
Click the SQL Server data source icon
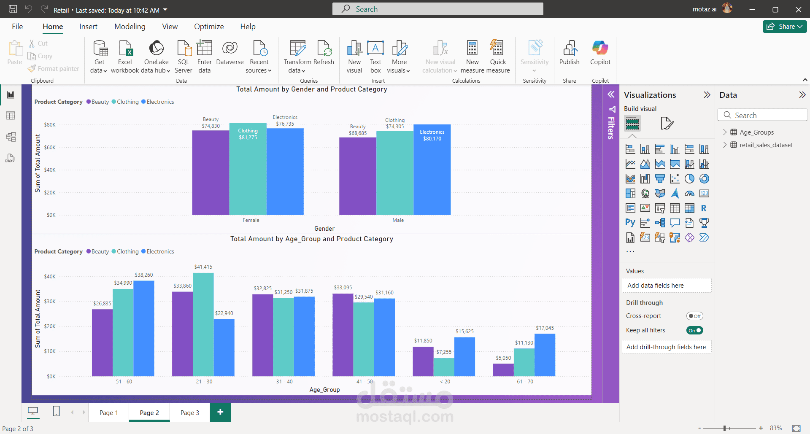(184, 57)
